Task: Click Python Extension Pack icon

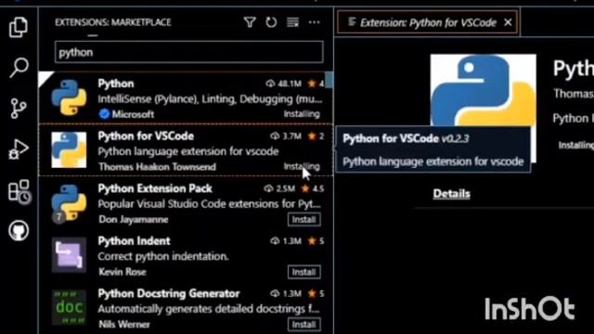Action: [x=69, y=202]
